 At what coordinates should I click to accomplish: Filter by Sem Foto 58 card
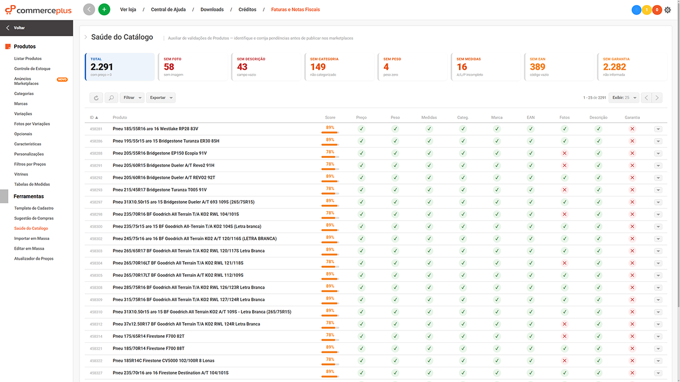(x=193, y=67)
